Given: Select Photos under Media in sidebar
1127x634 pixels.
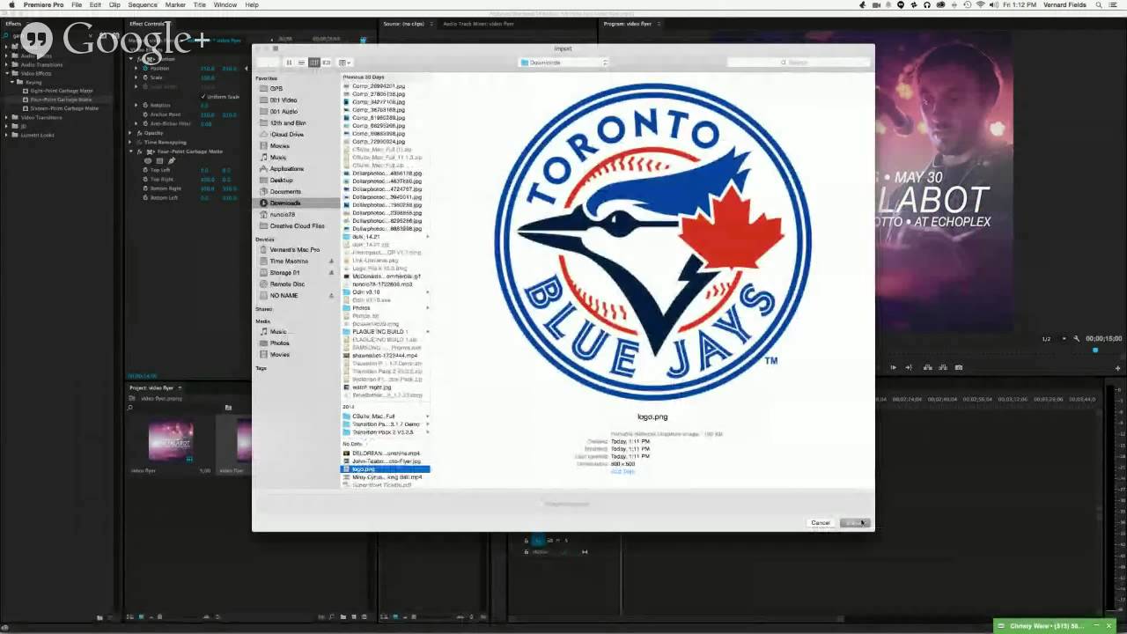Looking at the screenshot, I should click(x=280, y=343).
